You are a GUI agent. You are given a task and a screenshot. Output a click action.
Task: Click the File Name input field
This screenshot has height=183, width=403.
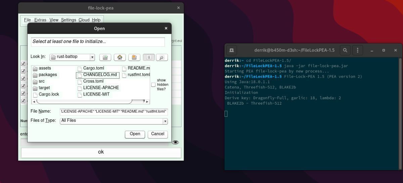[114, 112]
